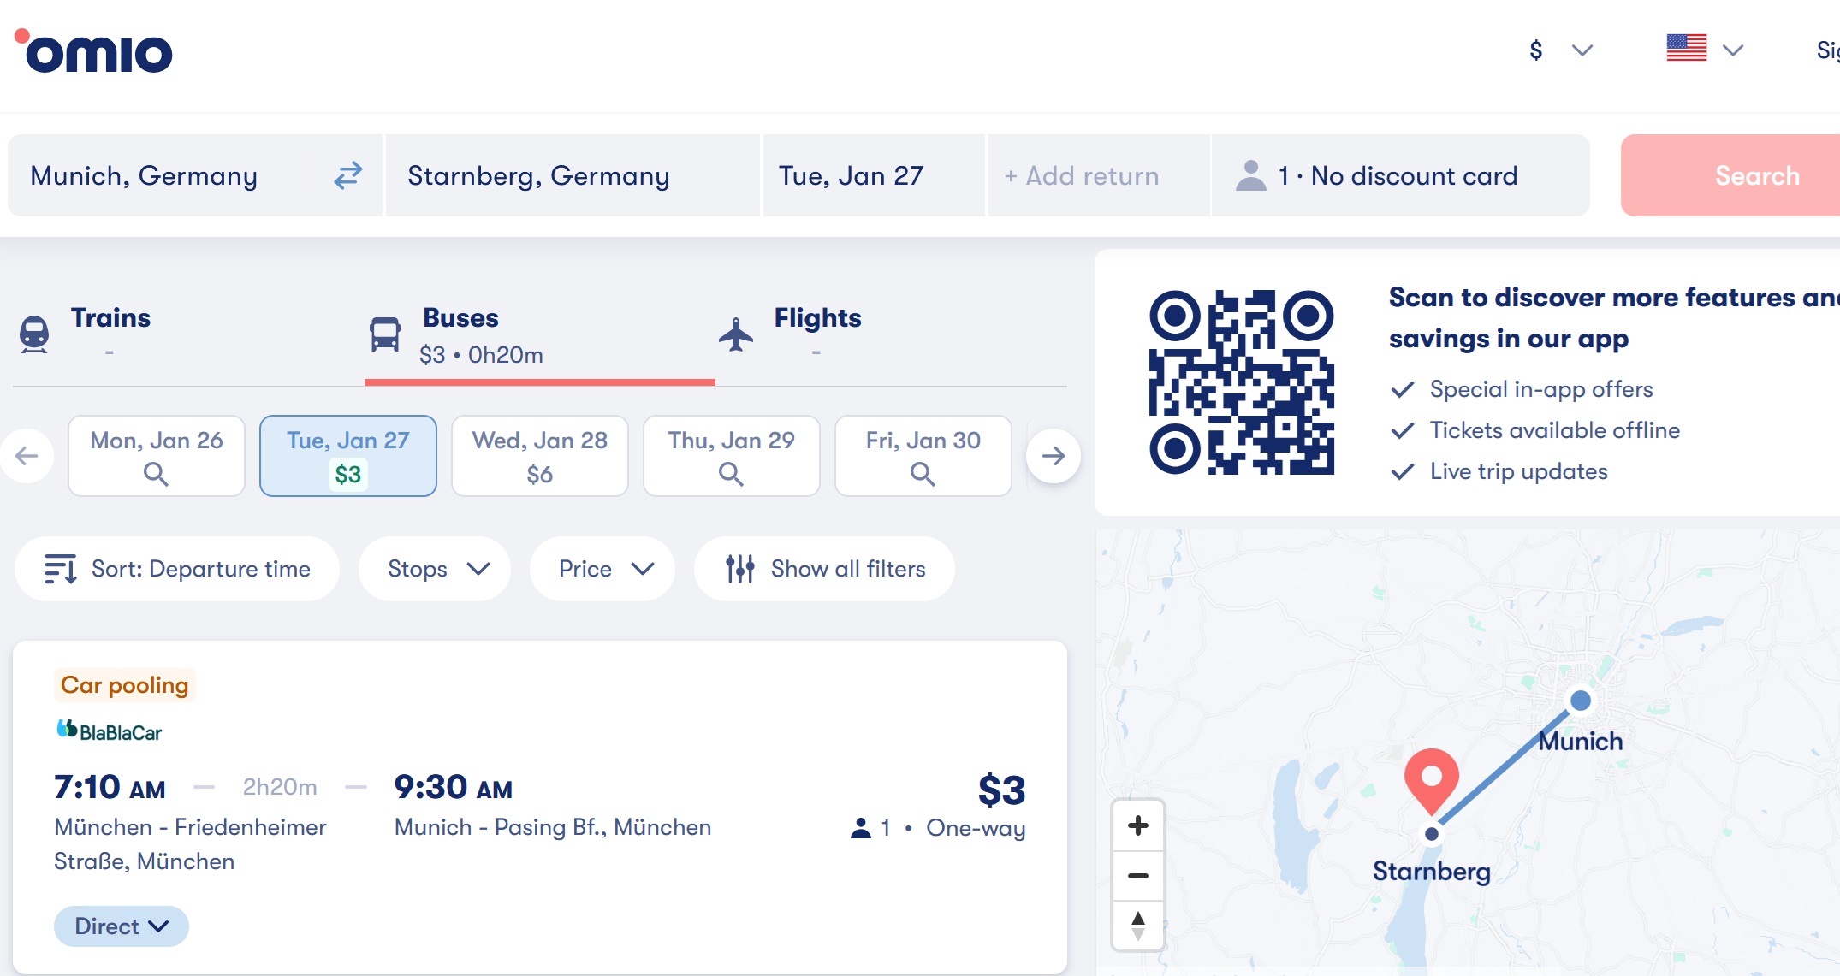The image size is (1840, 976).
Task: Open the currency dropdown
Action: point(1560,50)
